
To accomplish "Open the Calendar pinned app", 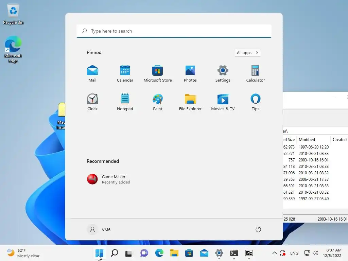I will (x=125, y=74).
